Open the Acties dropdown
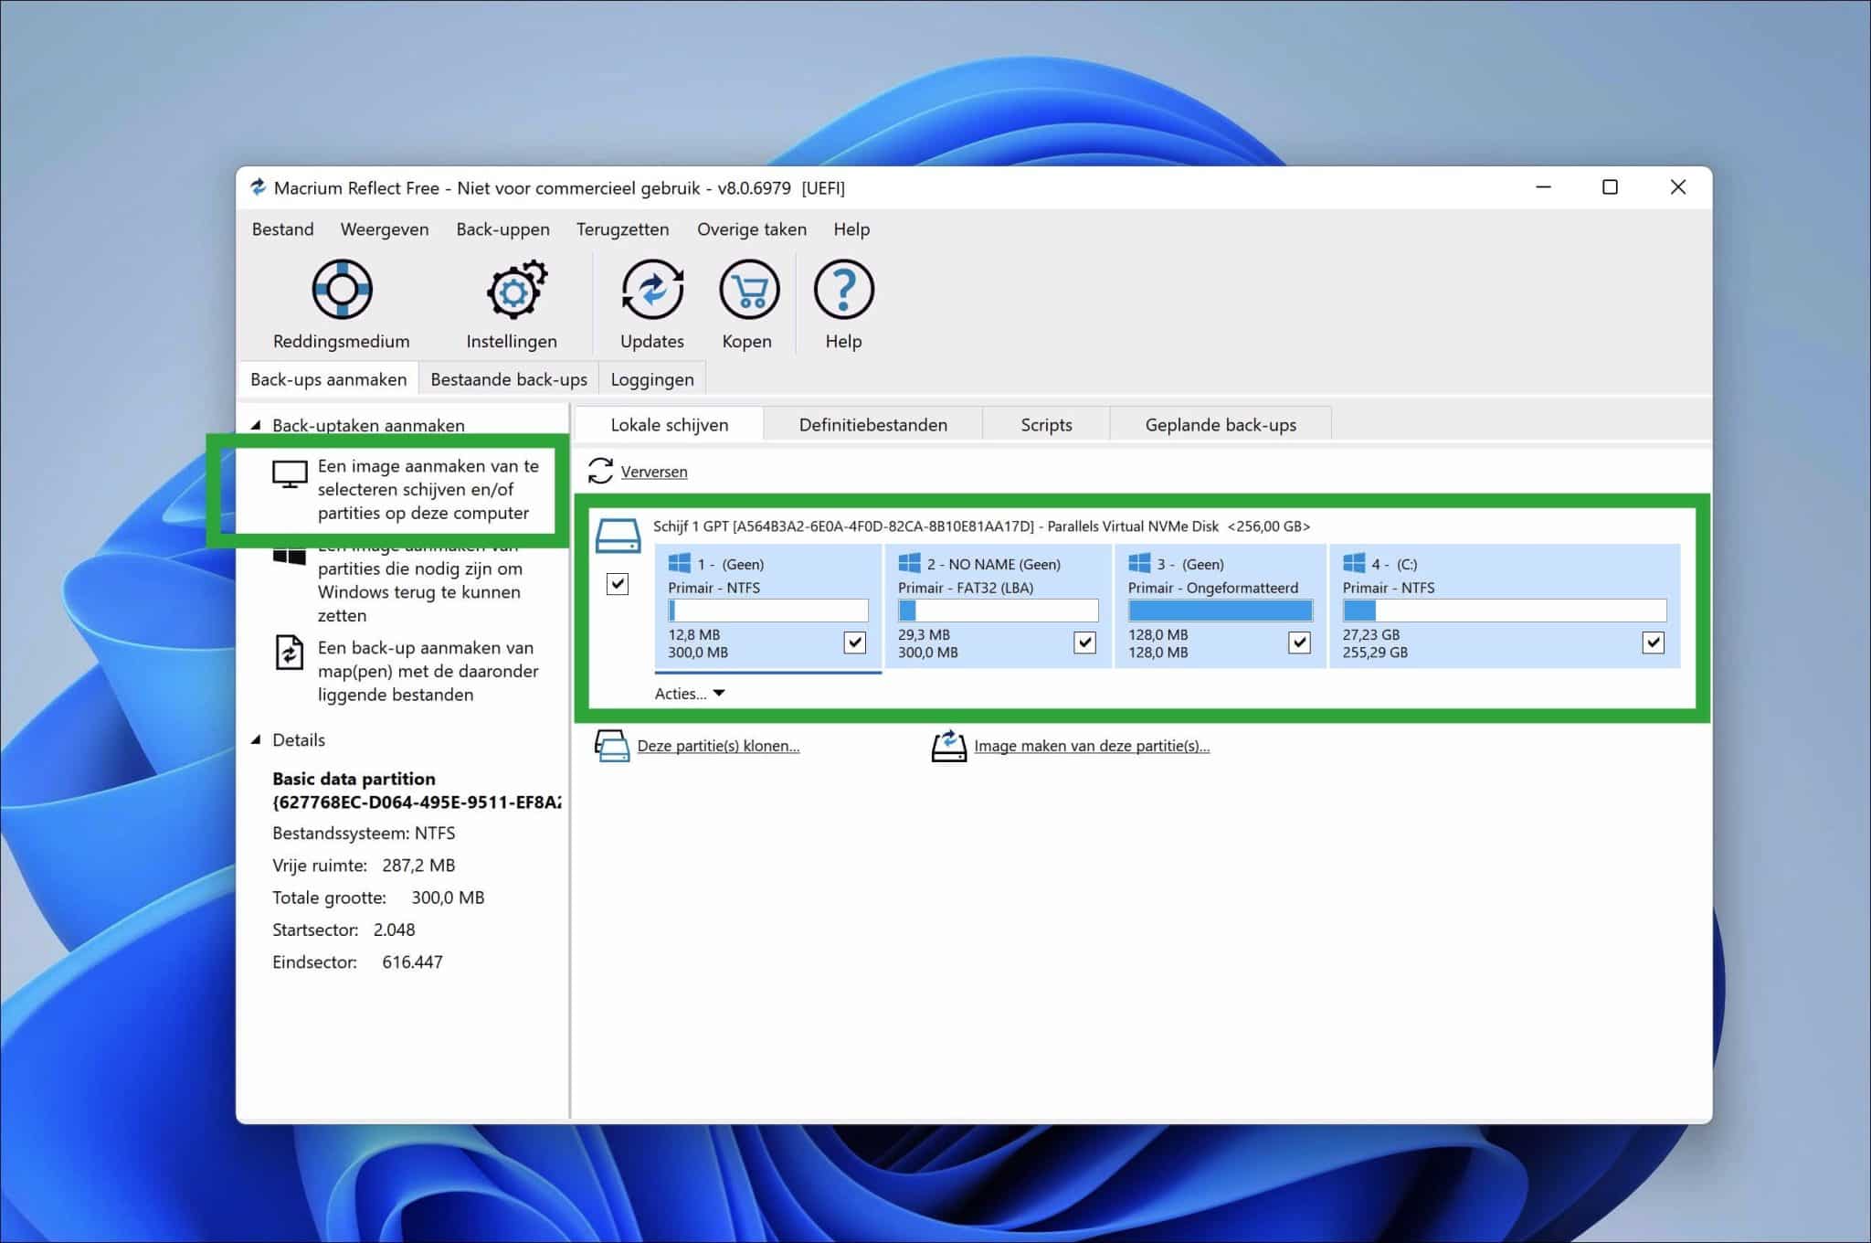1871x1243 pixels. tap(688, 693)
